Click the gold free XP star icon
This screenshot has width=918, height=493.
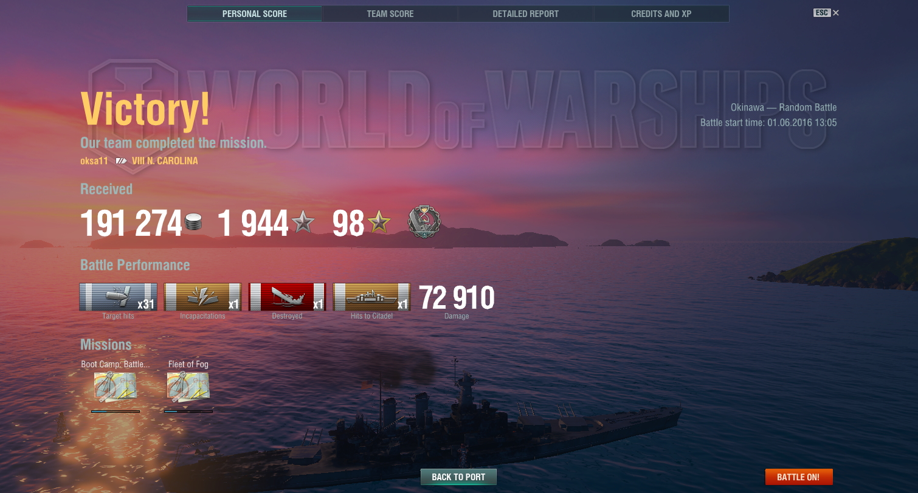pyautogui.click(x=378, y=223)
